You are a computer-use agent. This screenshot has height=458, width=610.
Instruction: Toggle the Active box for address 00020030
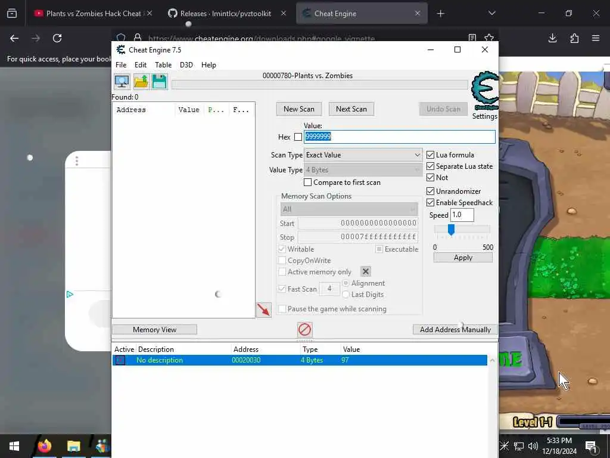(120, 360)
